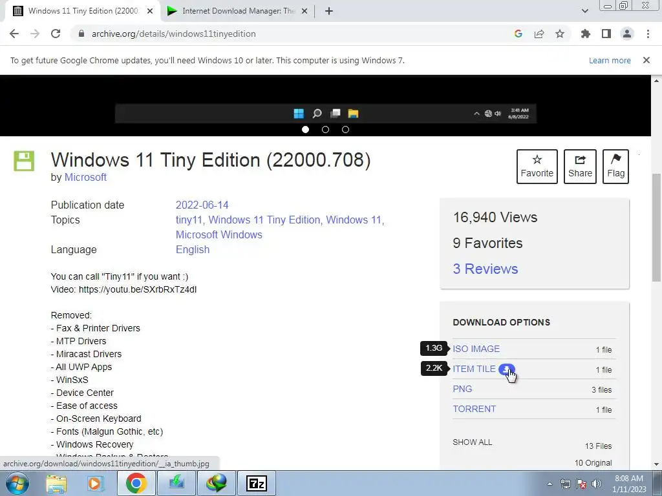The height and width of the screenshot is (496, 662).
Task: Click the 16,940 Views text
Action: point(495,217)
